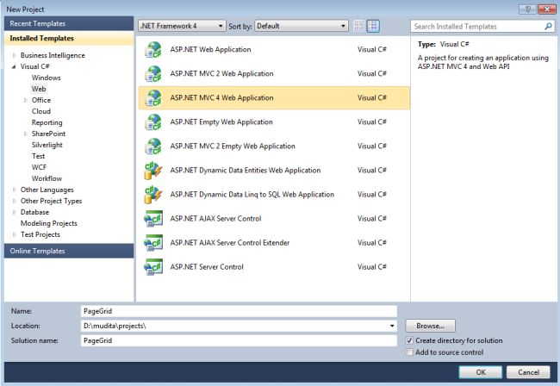Image resolution: width=560 pixels, height=386 pixels.
Task: Click the Search Installed Templates box
Action: [x=482, y=26]
